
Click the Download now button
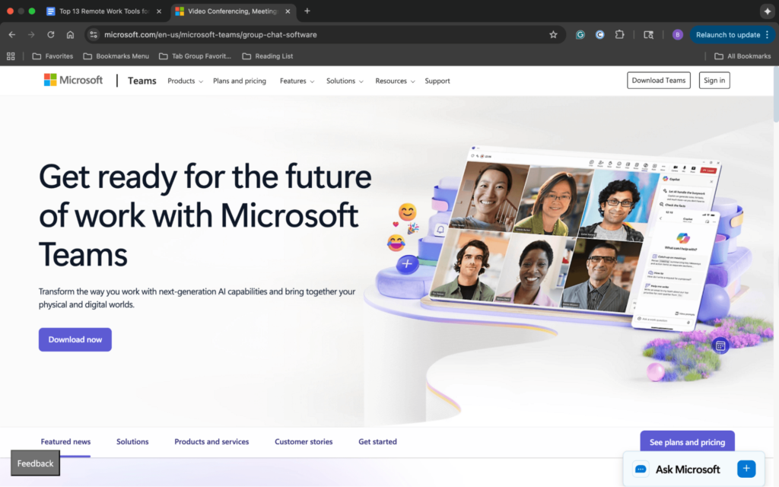[x=75, y=340]
